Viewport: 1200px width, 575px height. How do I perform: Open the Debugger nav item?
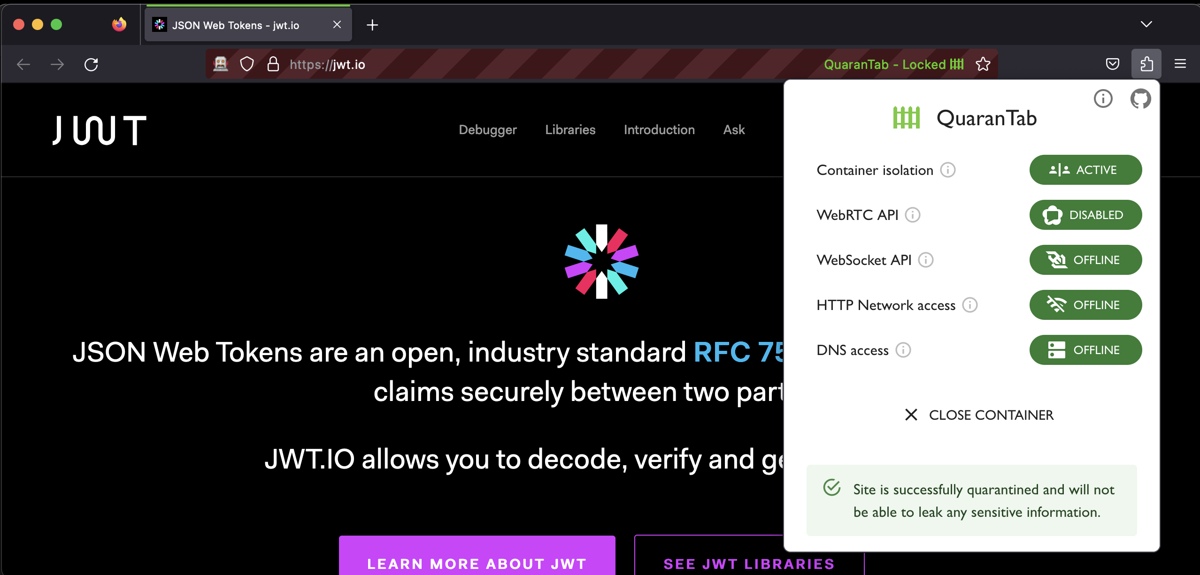(x=487, y=130)
